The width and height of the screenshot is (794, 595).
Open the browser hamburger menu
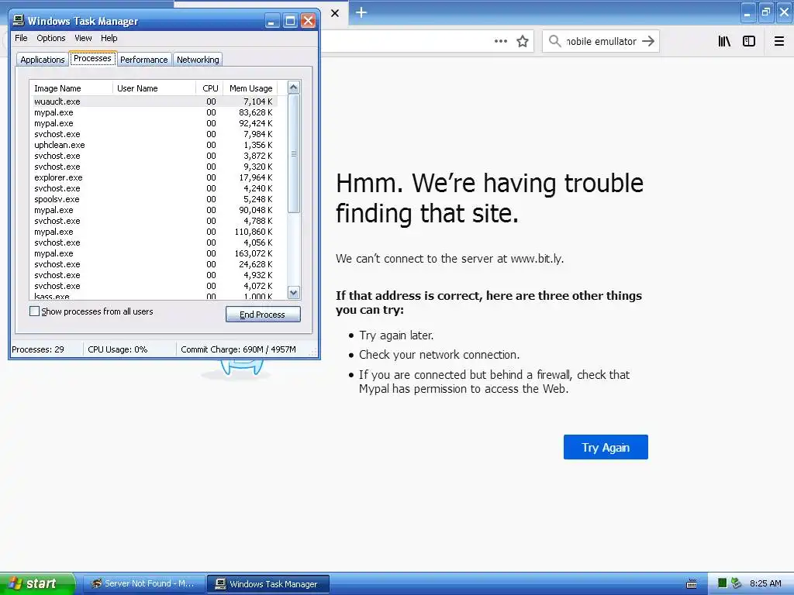(x=778, y=41)
